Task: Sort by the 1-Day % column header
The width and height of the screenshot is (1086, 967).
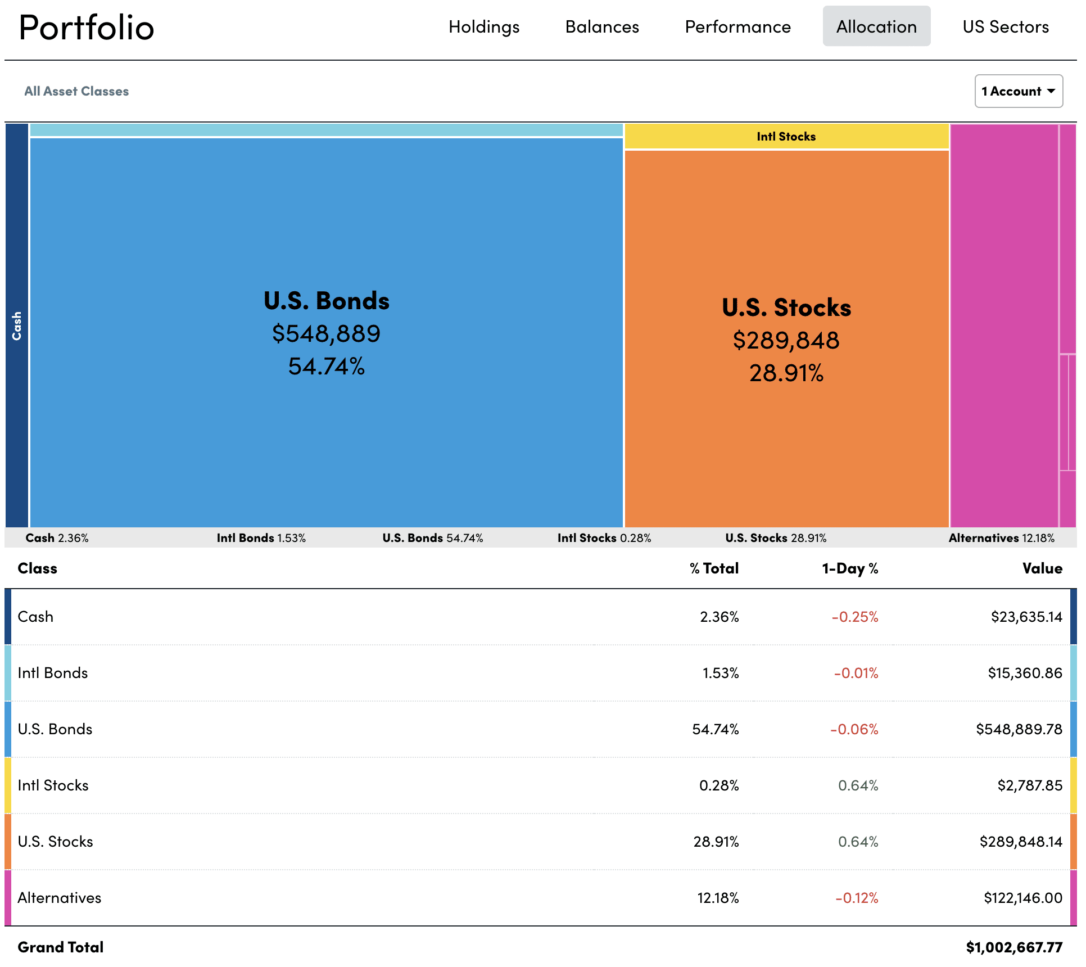Action: pyautogui.click(x=850, y=568)
